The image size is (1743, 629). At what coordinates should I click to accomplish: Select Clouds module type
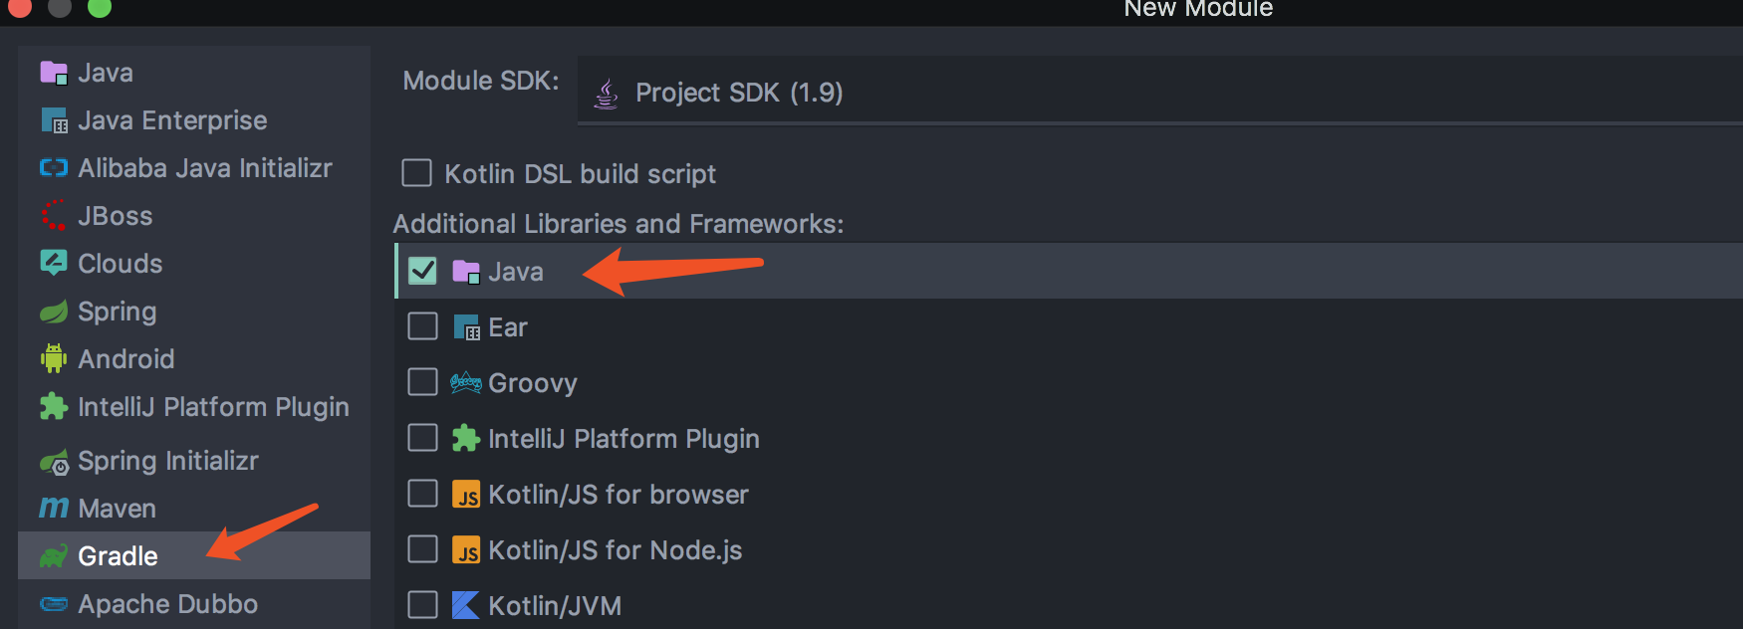(x=120, y=264)
